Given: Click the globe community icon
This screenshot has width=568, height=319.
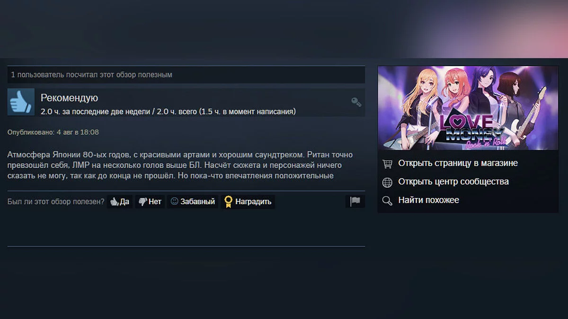Looking at the screenshot, I should (x=387, y=182).
